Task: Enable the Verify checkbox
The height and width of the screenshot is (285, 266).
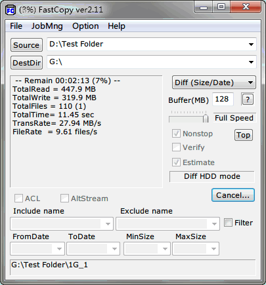Action: (x=176, y=147)
